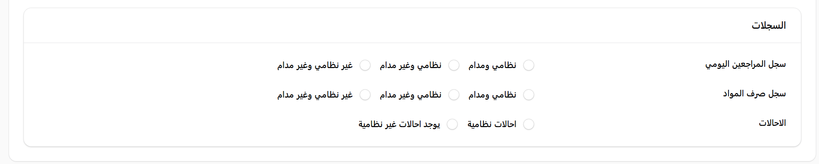Choose the 'يوجد احالات غير نظامية' radio button
The width and height of the screenshot is (819, 164).
pos(452,124)
